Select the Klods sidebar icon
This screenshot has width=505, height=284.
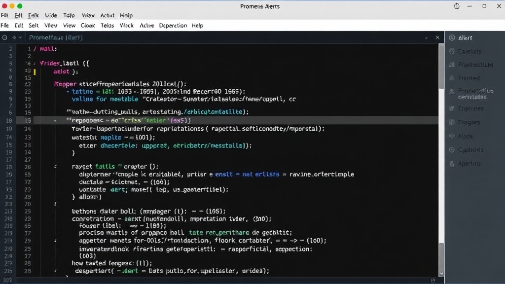(452, 136)
